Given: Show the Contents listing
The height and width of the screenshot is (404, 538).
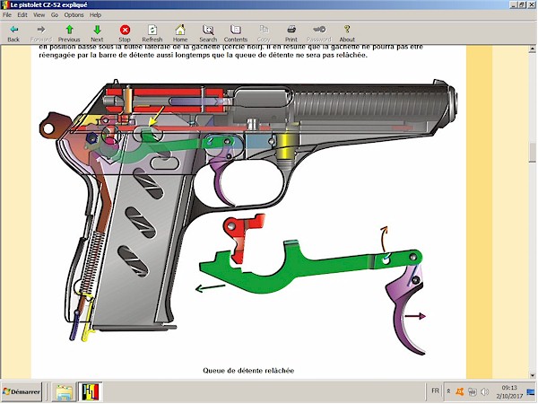Looking at the screenshot, I should tap(236, 33).
